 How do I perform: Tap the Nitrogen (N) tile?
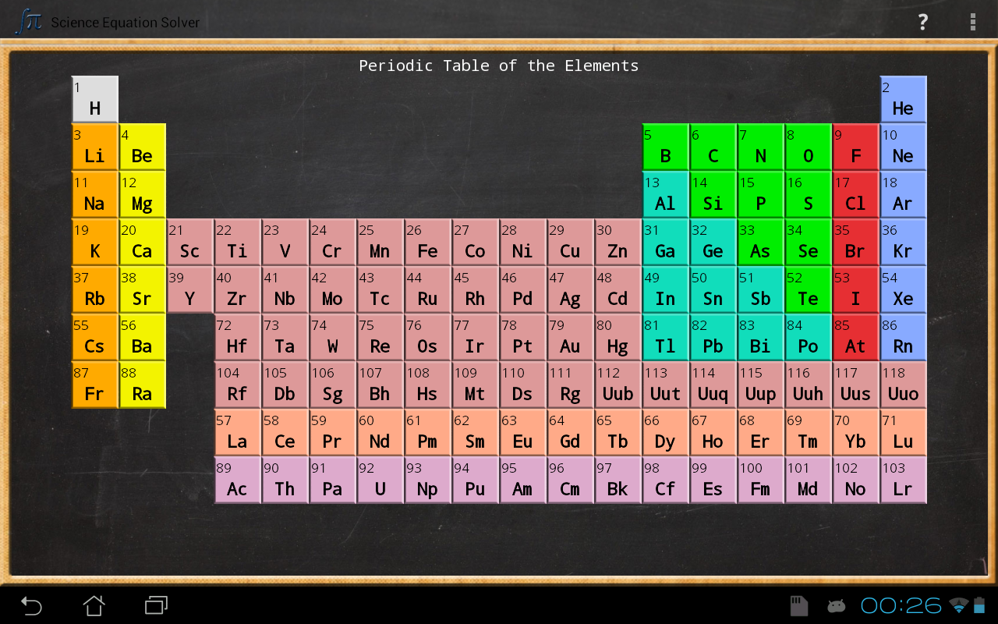[761, 147]
